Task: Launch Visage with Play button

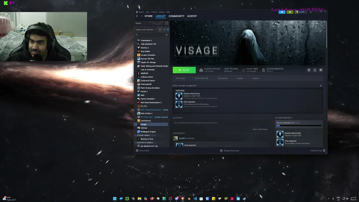Action: 184,70
